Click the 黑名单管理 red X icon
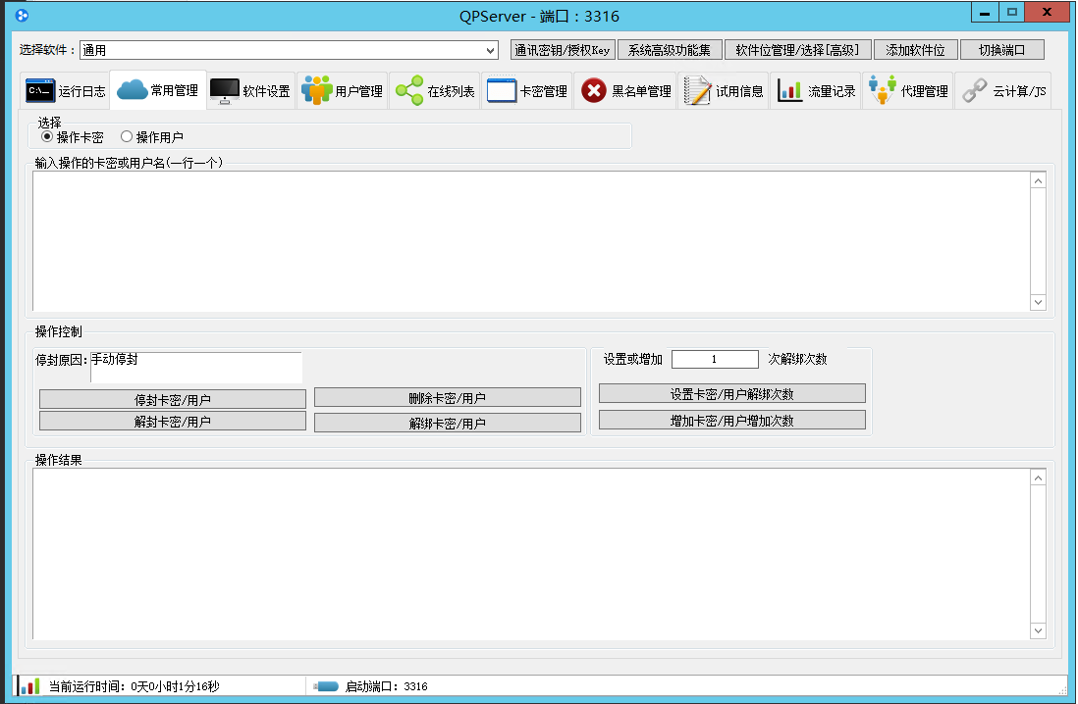Viewport: 1078px width, 704px height. point(593,91)
